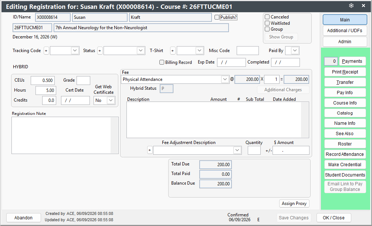Viewport: 372px width, 226px height.
Task: Click Make Credential
Action: point(345,165)
